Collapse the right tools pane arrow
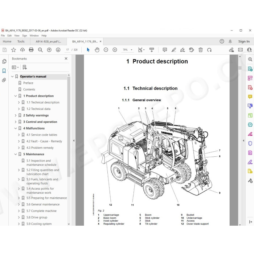Image resolution: width=254 pixels, height=254 pixels. (x=243, y=141)
